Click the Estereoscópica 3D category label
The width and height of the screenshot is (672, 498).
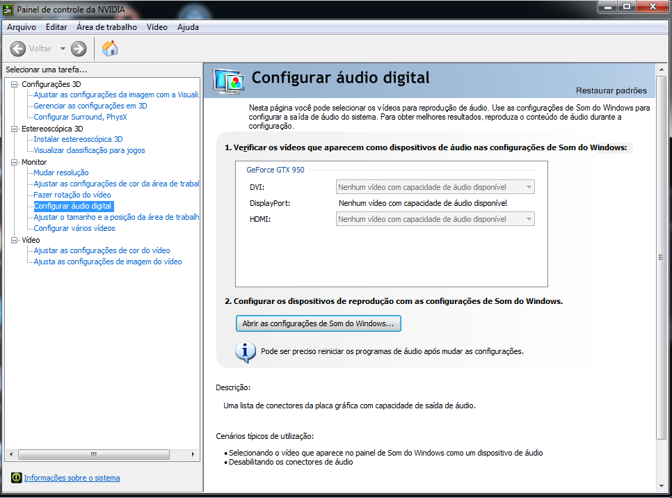click(x=52, y=129)
